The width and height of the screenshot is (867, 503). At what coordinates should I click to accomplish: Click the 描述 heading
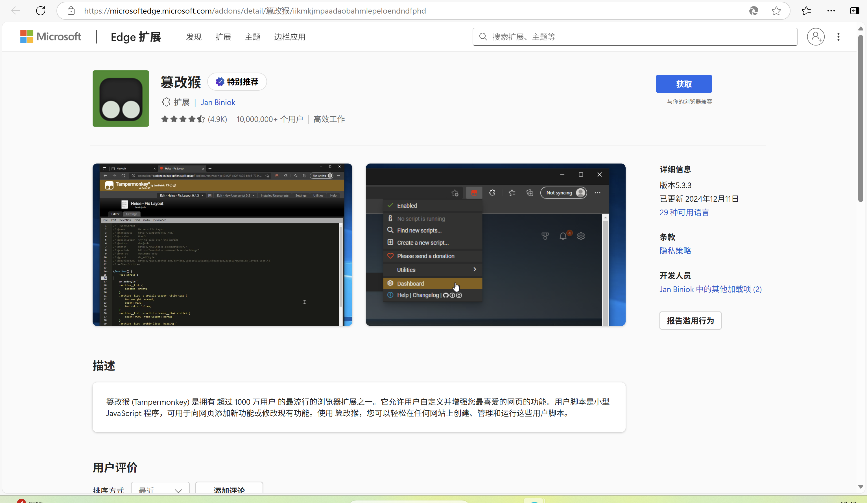(104, 366)
